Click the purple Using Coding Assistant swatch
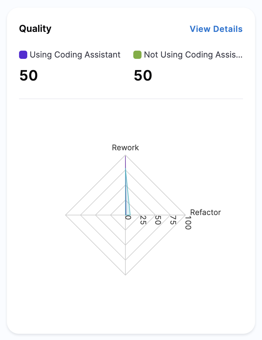The width and height of the screenshot is (262, 340). 23,55
